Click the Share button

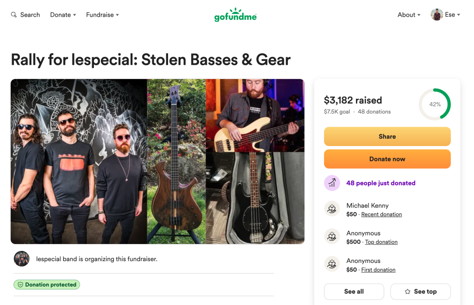387,136
